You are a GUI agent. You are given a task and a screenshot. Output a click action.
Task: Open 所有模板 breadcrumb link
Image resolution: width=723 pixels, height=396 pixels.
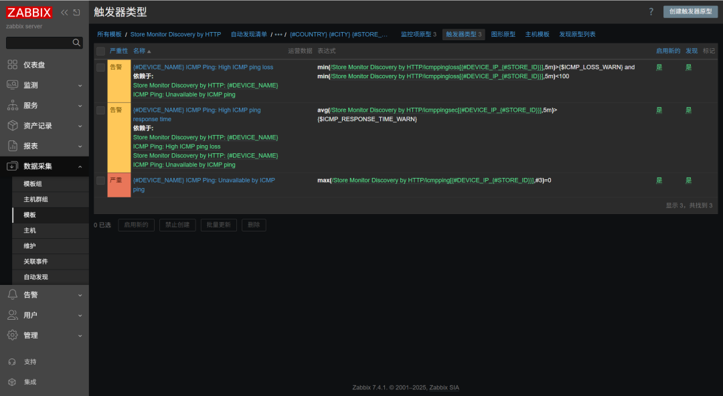[109, 35]
